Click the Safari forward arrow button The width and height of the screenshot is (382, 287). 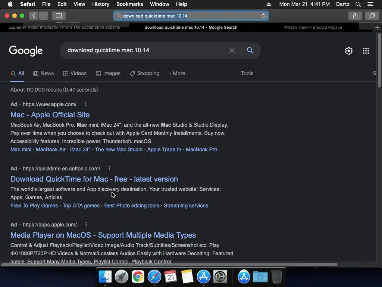pyautogui.click(x=43, y=16)
